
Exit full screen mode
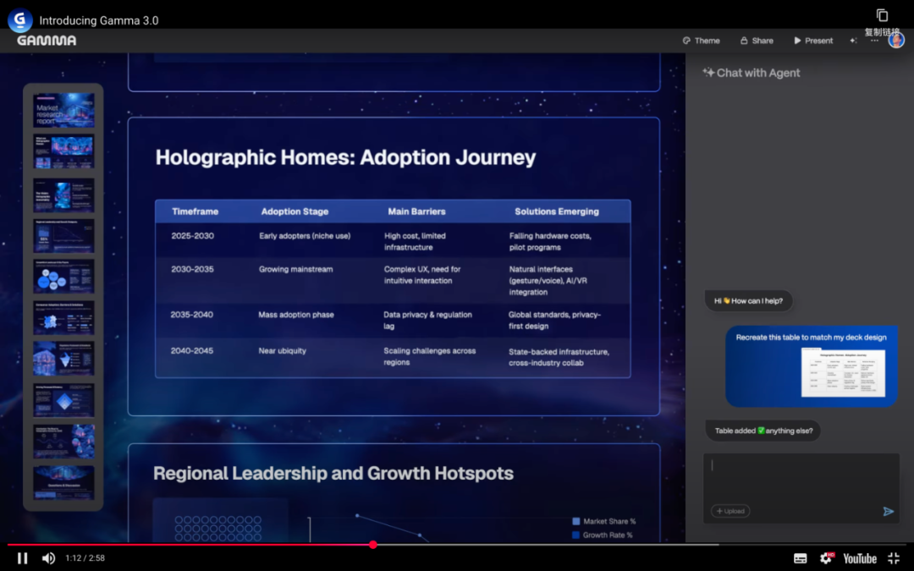tap(893, 558)
